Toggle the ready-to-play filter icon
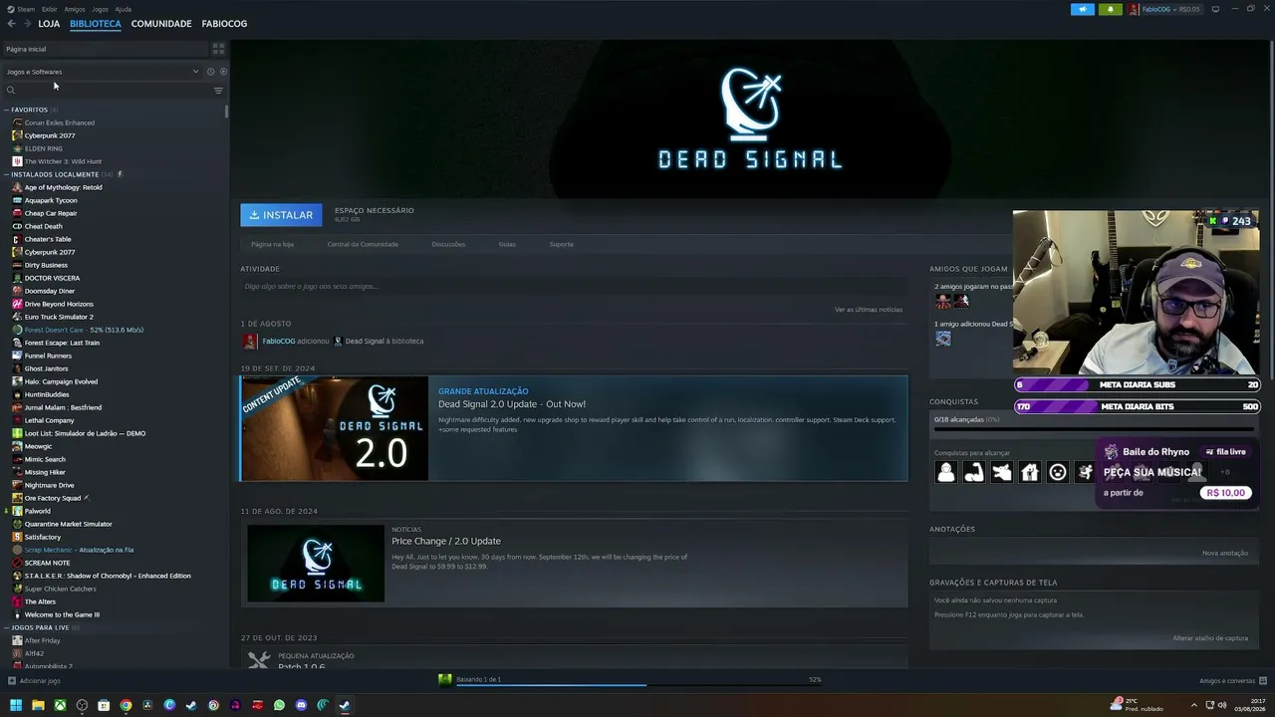 click(x=223, y=72)
